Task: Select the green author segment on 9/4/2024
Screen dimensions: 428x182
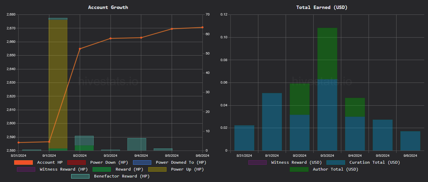Action: pos(355,107)
